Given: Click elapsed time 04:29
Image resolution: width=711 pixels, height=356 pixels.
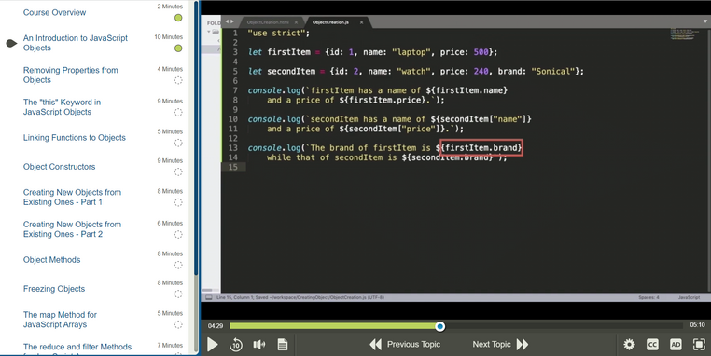Looking at the screenshot, I should coord(216,325).
